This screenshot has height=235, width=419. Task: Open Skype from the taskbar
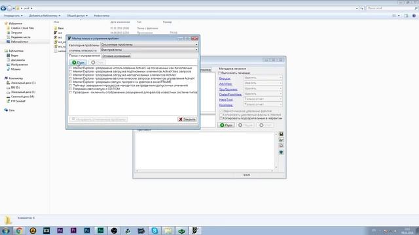pos(155,230)
